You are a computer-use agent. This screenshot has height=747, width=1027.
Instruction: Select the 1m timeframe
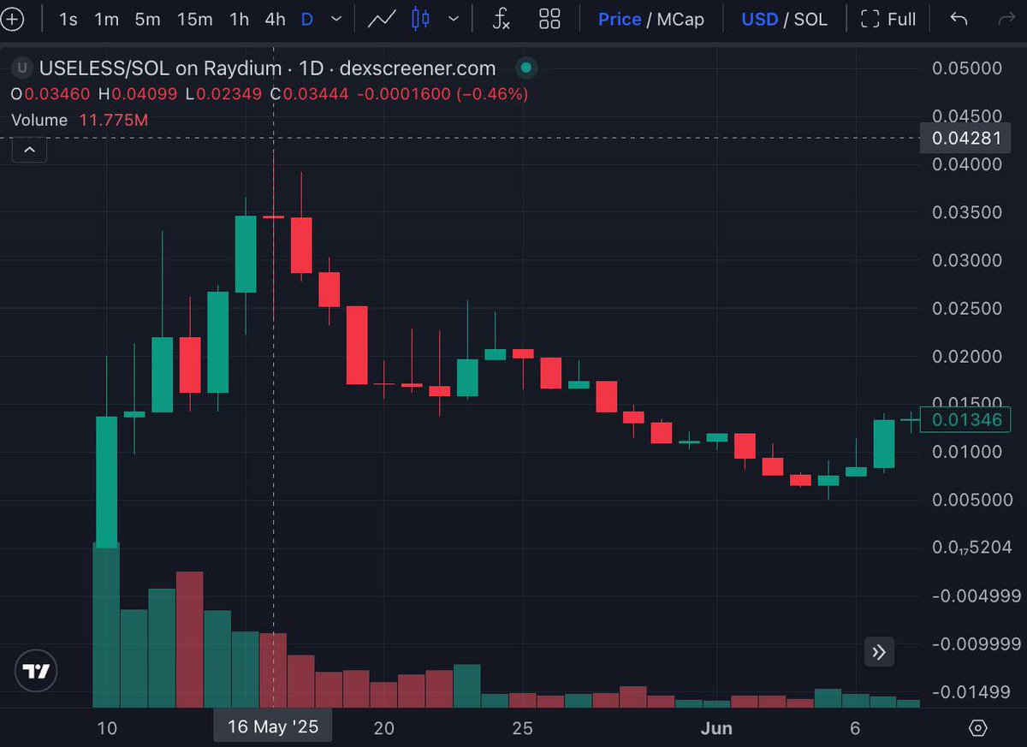(106, 19)
